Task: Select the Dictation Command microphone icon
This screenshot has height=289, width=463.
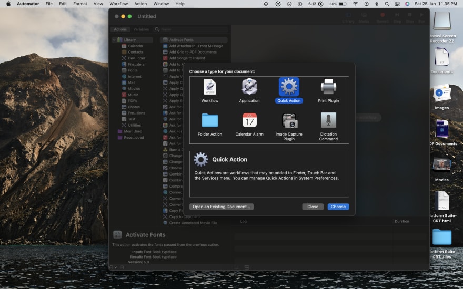Action: pos(328,120)
